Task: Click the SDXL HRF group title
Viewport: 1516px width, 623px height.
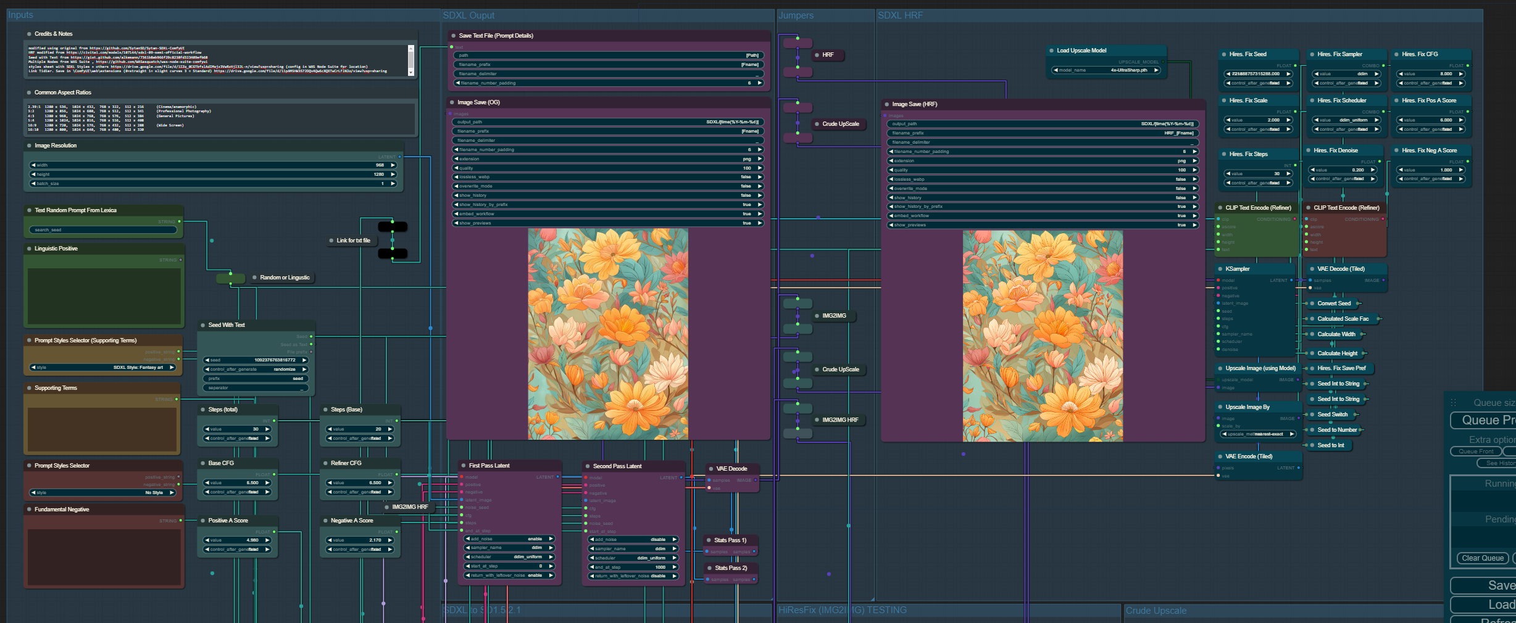Action: point(900,15)
